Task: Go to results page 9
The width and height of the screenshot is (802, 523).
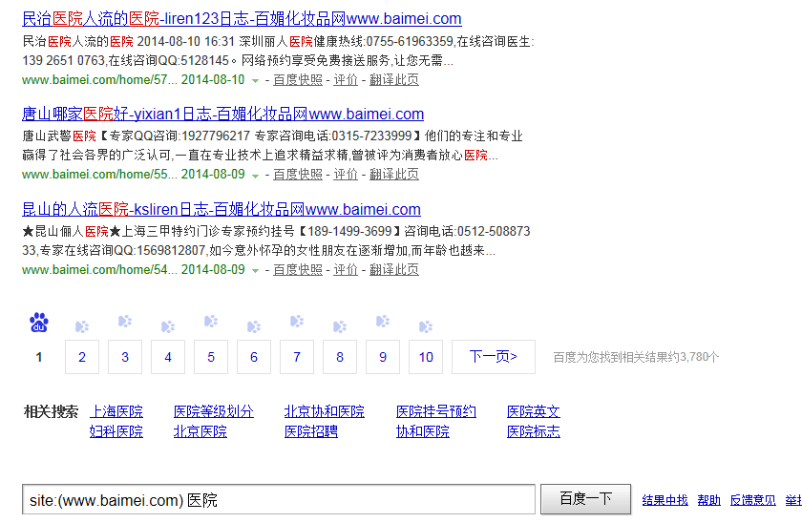Action: [x=383, y=357]
